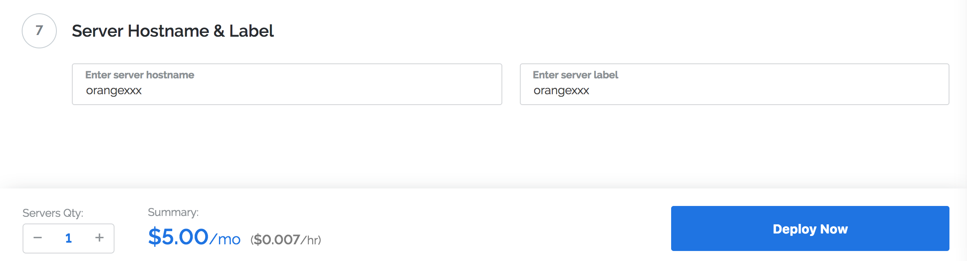The height and width of the screenshot is (261, 967).
Task: Place cursor in hostname text orangexxx
Action: pos(114,90)
